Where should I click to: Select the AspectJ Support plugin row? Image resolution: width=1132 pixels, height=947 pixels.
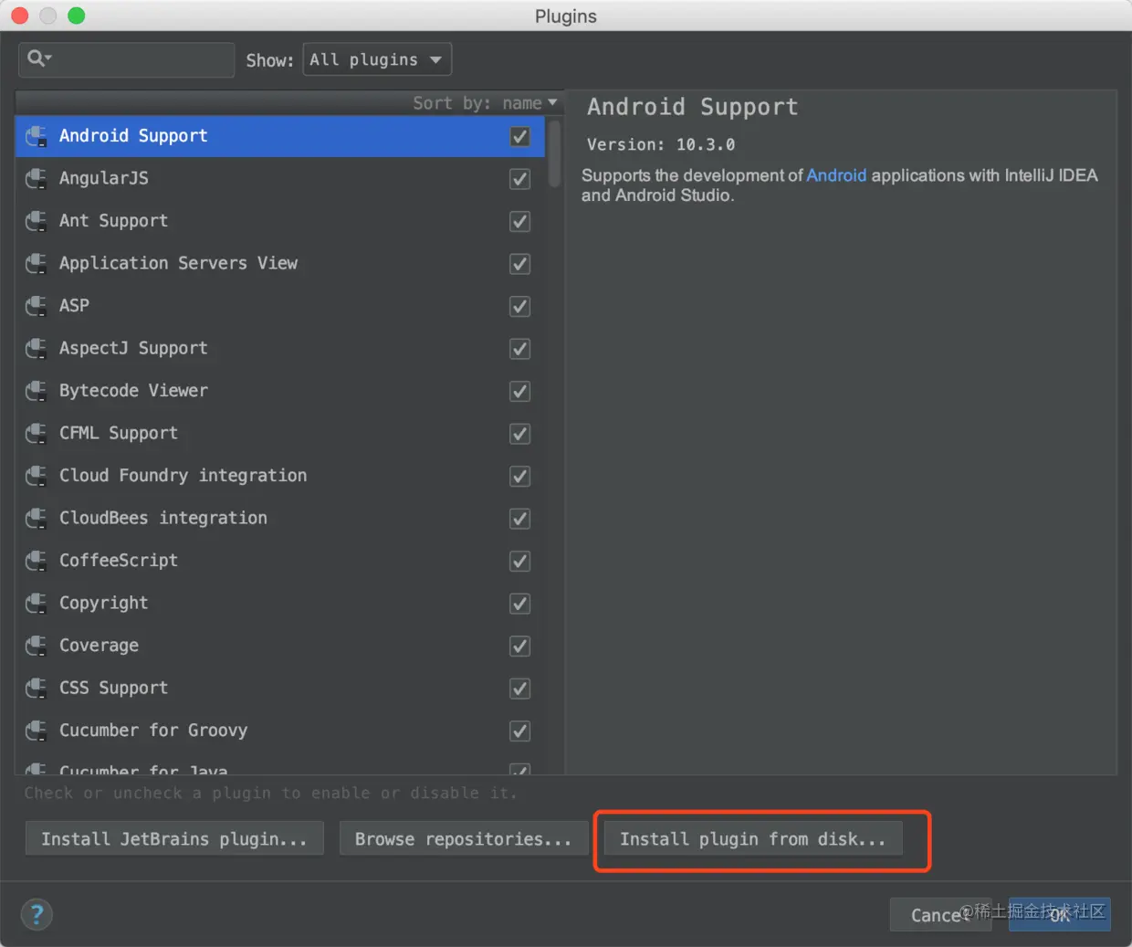click(280, 348)
